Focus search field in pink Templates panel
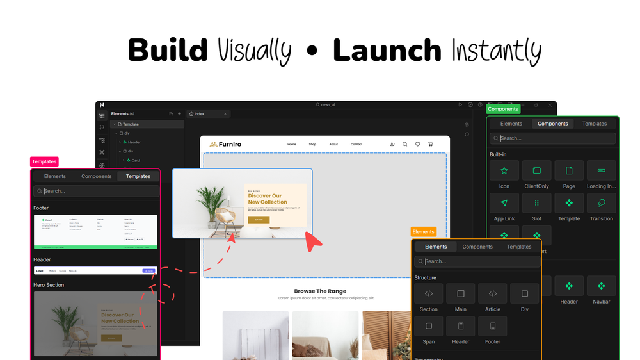Viewport: 640px width, 360px height. tap(97, 191)
